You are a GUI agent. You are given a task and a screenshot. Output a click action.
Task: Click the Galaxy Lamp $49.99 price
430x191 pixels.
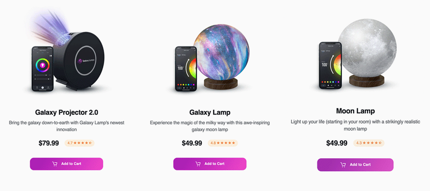tap(192, 143)
